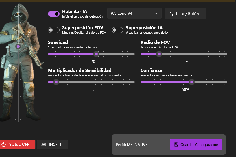Click the power icon on Status button
This screenshot has height=157, width=236.
(4, 145)
